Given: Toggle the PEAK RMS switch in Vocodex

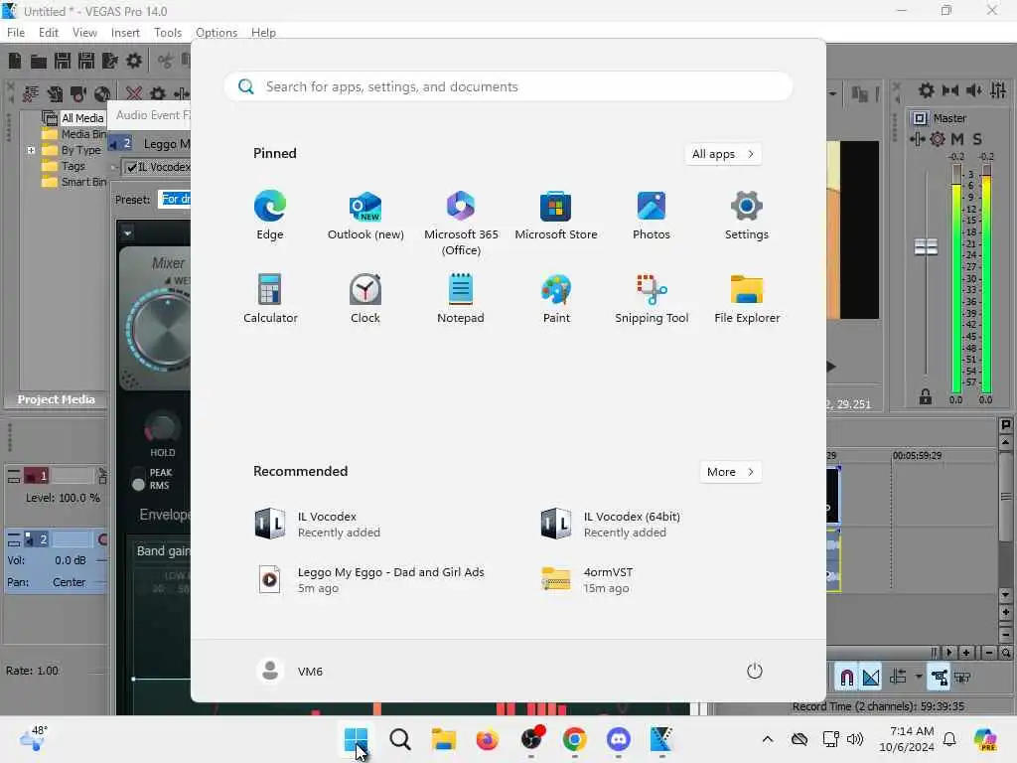Looking at the screenshot, I should pyautogui.click(x=138, y=479).
